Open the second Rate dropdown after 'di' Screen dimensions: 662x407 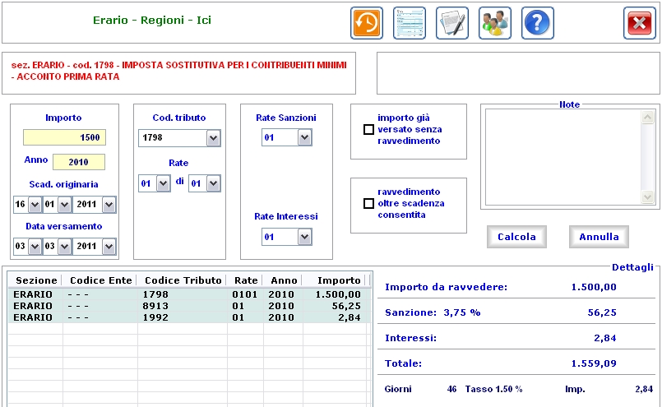pos(213,183)
